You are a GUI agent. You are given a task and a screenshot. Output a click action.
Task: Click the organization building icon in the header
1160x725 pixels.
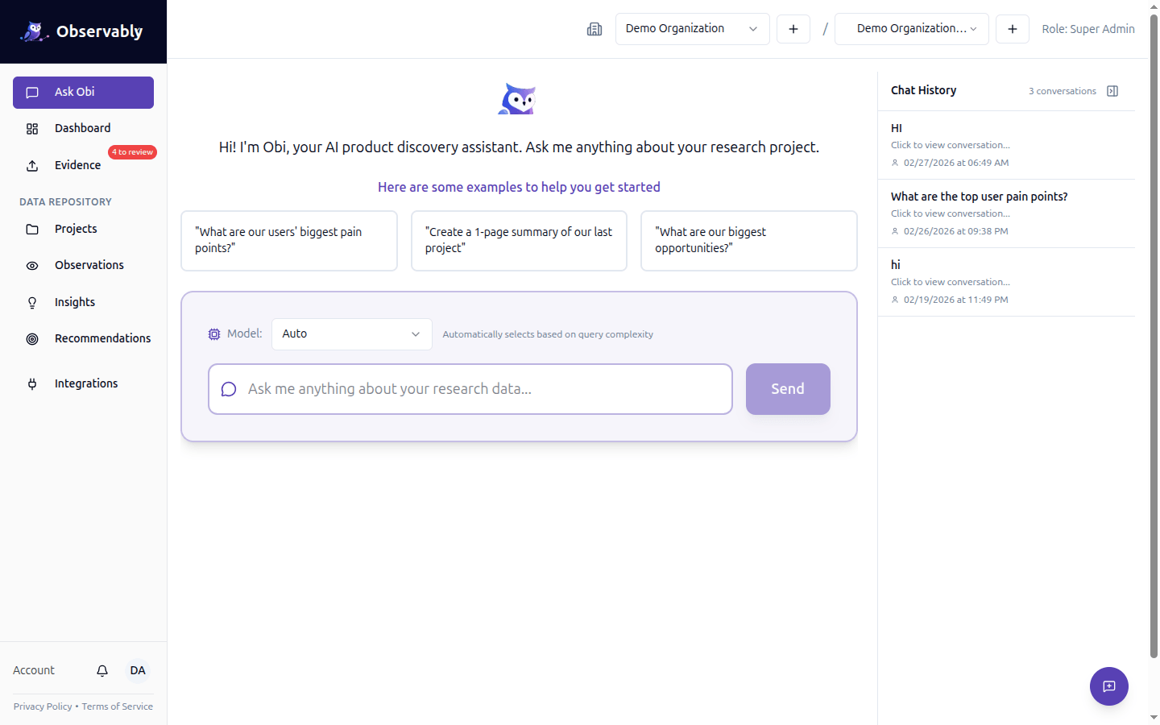[x=594, y=29]
